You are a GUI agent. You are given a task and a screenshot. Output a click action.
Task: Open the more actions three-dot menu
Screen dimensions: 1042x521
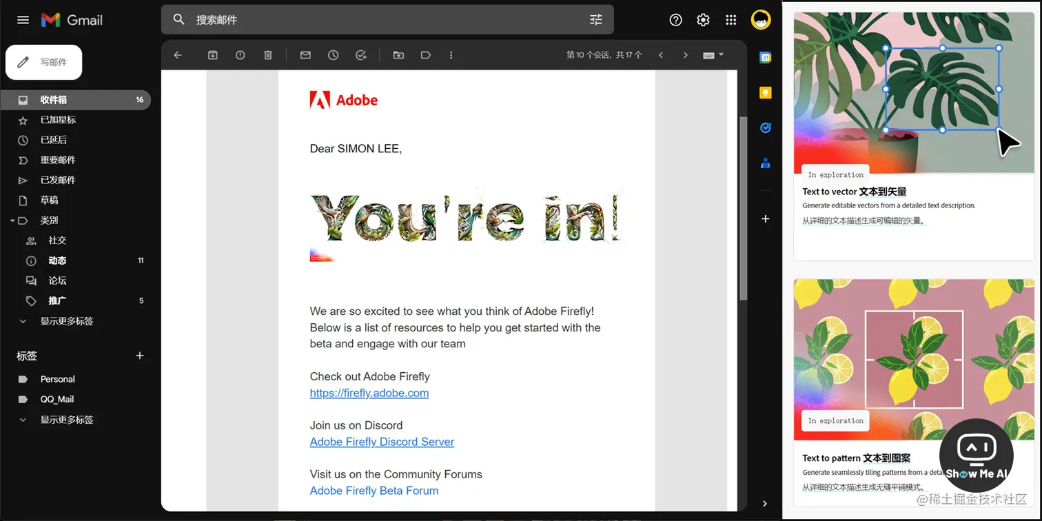point(451,55)
